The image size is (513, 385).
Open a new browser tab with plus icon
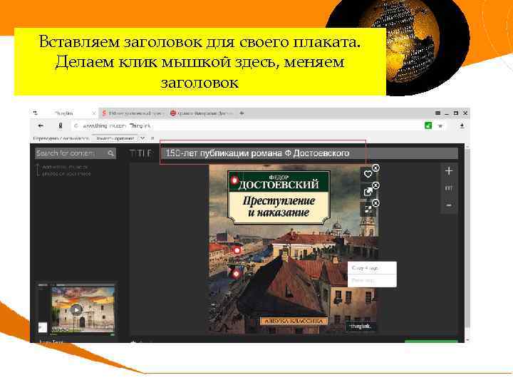coord(242,113)
